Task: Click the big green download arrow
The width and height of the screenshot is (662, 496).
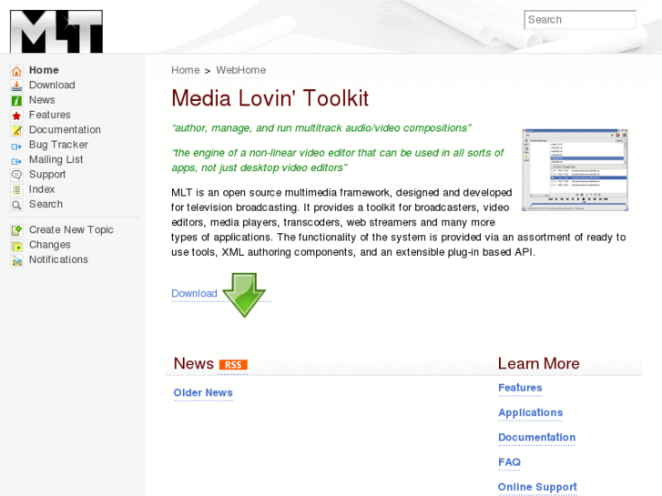Action: click(244, 295)
